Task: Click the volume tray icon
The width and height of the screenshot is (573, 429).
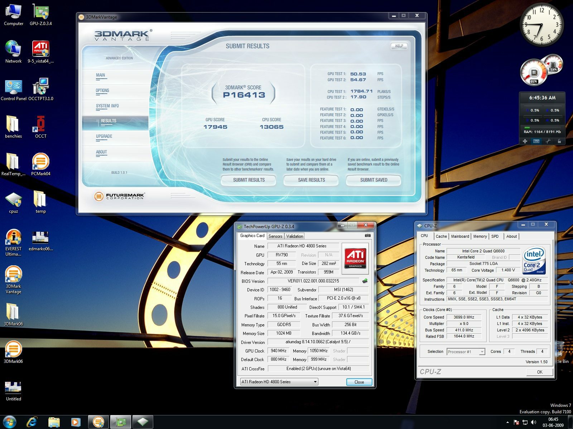Action: [534, 422]
